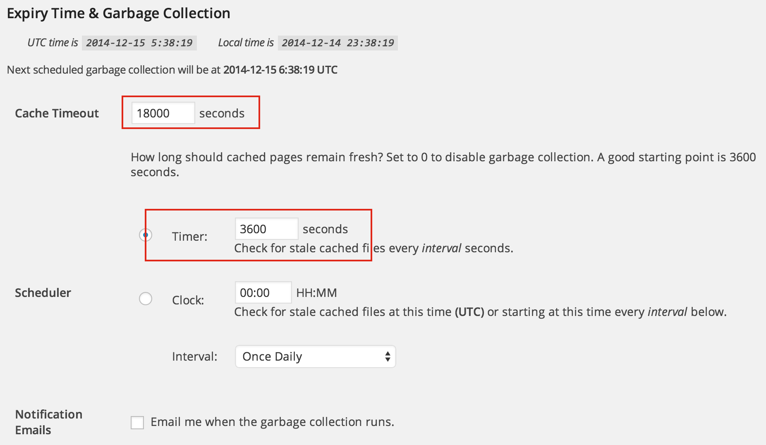The width and height of the screenshot is (766, 445).
Task: Select the Clock radio button
Action: [x=146, y=299]
